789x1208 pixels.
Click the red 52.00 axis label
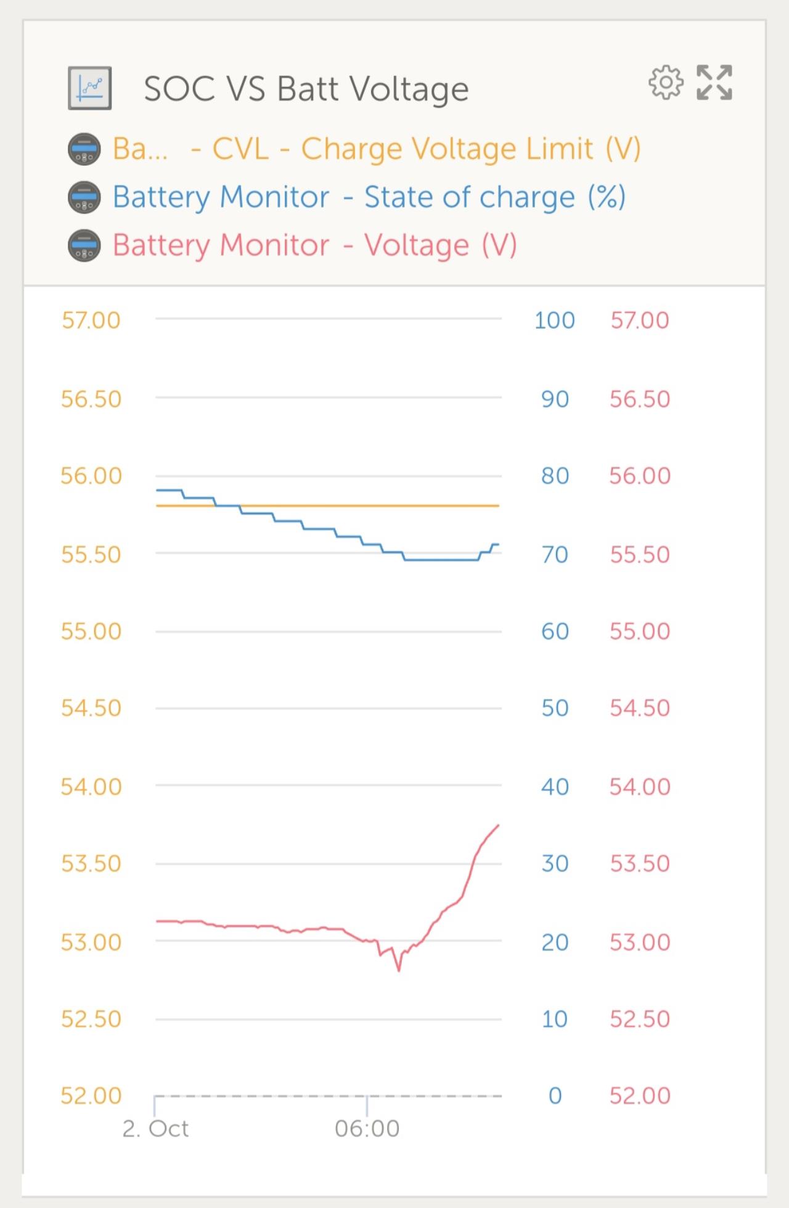(x=640, y=1096)
